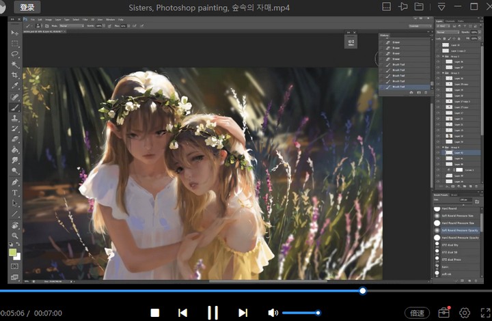Stop the video playback

(154, 313)
